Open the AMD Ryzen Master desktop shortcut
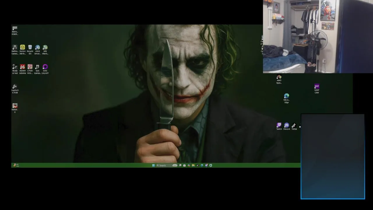Viewport: 373px width, 210px height. (279, 79)
